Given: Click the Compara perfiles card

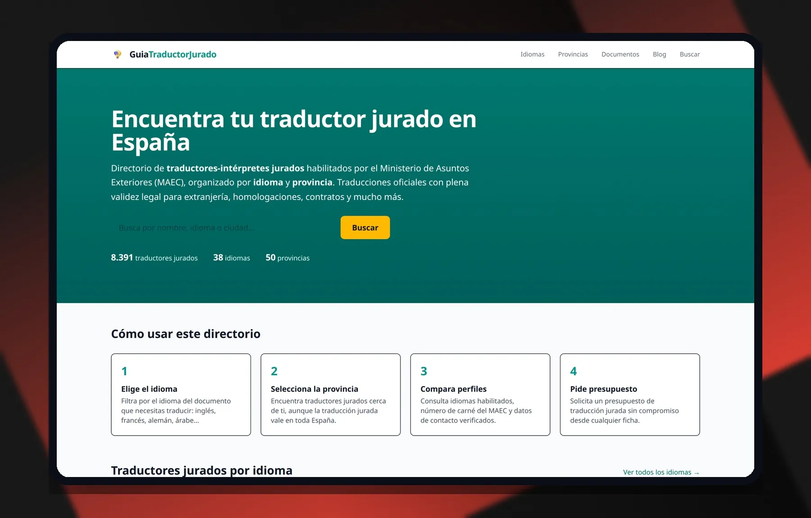Looking at the screenshot, I should coord(480,395).
